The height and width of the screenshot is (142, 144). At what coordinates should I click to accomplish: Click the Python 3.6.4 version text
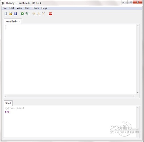point(14,108)
